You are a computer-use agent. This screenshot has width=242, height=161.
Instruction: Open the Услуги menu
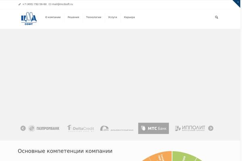pyautogui.click(x=113, y=17)
